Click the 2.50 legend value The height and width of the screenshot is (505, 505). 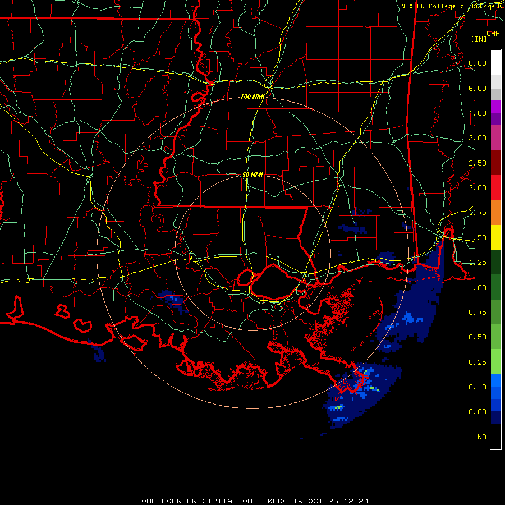[478, 163]
